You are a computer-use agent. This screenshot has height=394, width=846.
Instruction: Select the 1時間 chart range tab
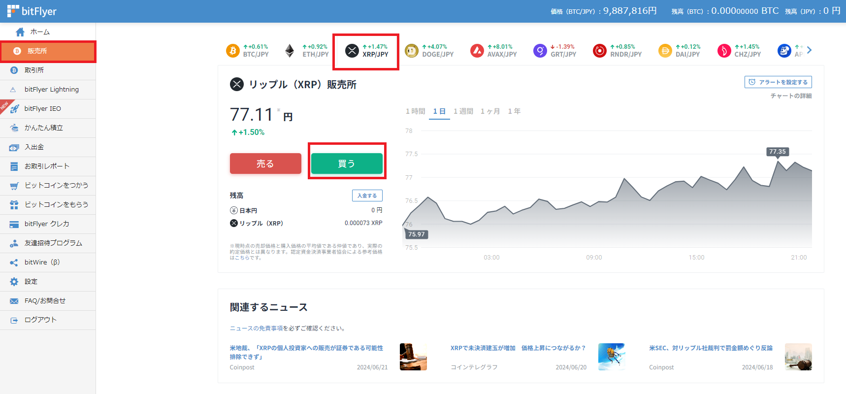click(x=415, y=111)
